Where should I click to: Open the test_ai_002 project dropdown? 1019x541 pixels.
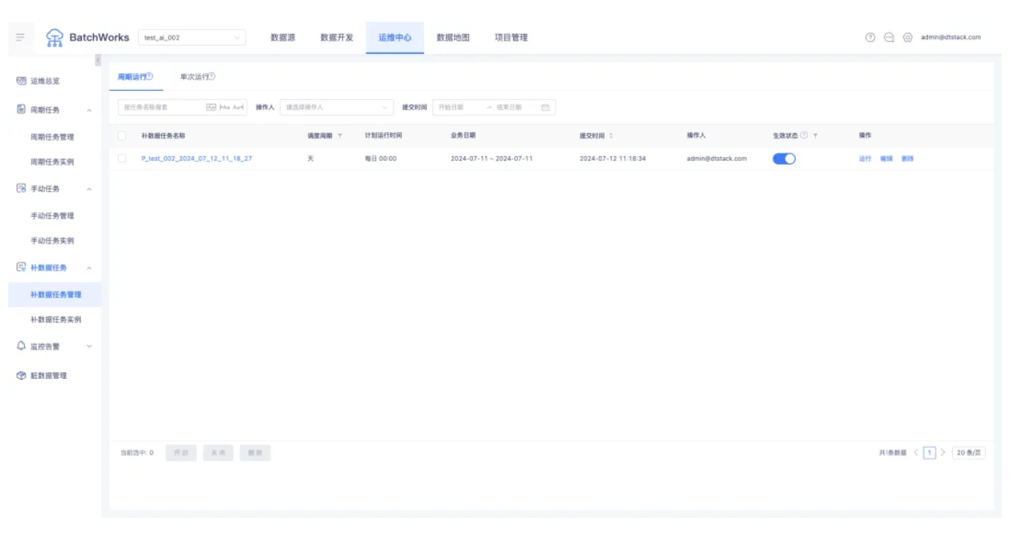pos(192,38)
